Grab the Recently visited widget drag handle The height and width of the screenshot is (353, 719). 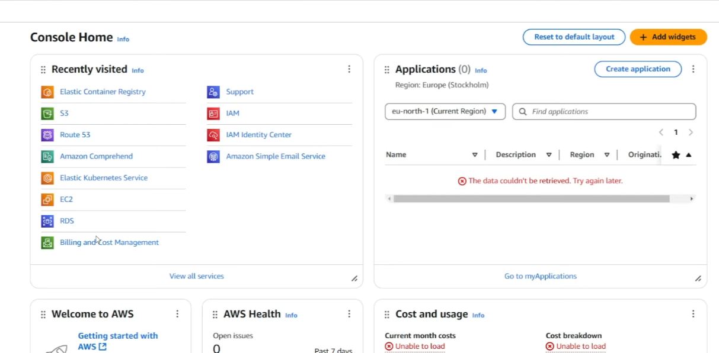[x=43, y=70]
